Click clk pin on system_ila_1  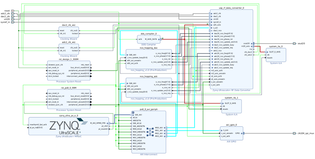(224, 106)
